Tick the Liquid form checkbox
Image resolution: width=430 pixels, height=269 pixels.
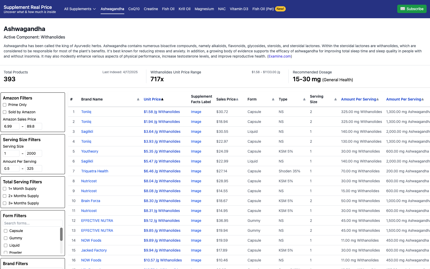[x=6, y=245]
